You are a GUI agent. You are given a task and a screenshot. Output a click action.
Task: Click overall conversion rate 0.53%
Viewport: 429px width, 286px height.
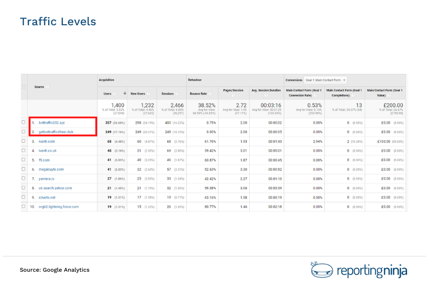[315, 105]
